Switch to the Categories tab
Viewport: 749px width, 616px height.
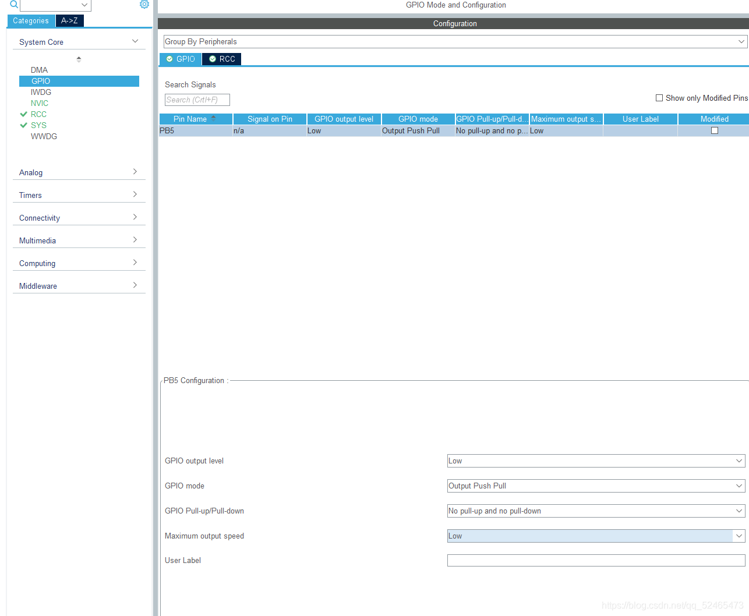(x=31, y=20)
